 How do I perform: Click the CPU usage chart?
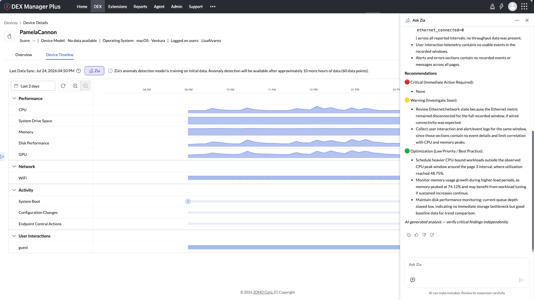tap(294, 110)
